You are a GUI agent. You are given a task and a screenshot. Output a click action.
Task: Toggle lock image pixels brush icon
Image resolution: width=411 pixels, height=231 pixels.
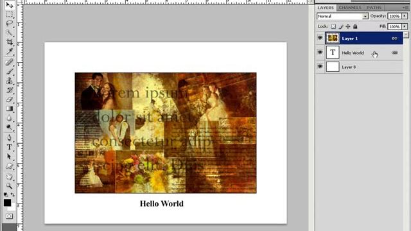coord(341,26)
